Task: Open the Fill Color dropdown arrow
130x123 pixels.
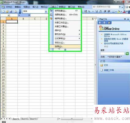Action: coord(121,12)
